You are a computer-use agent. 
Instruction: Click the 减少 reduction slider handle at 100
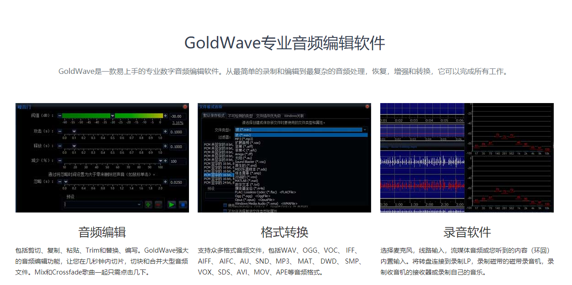(160, 161)
